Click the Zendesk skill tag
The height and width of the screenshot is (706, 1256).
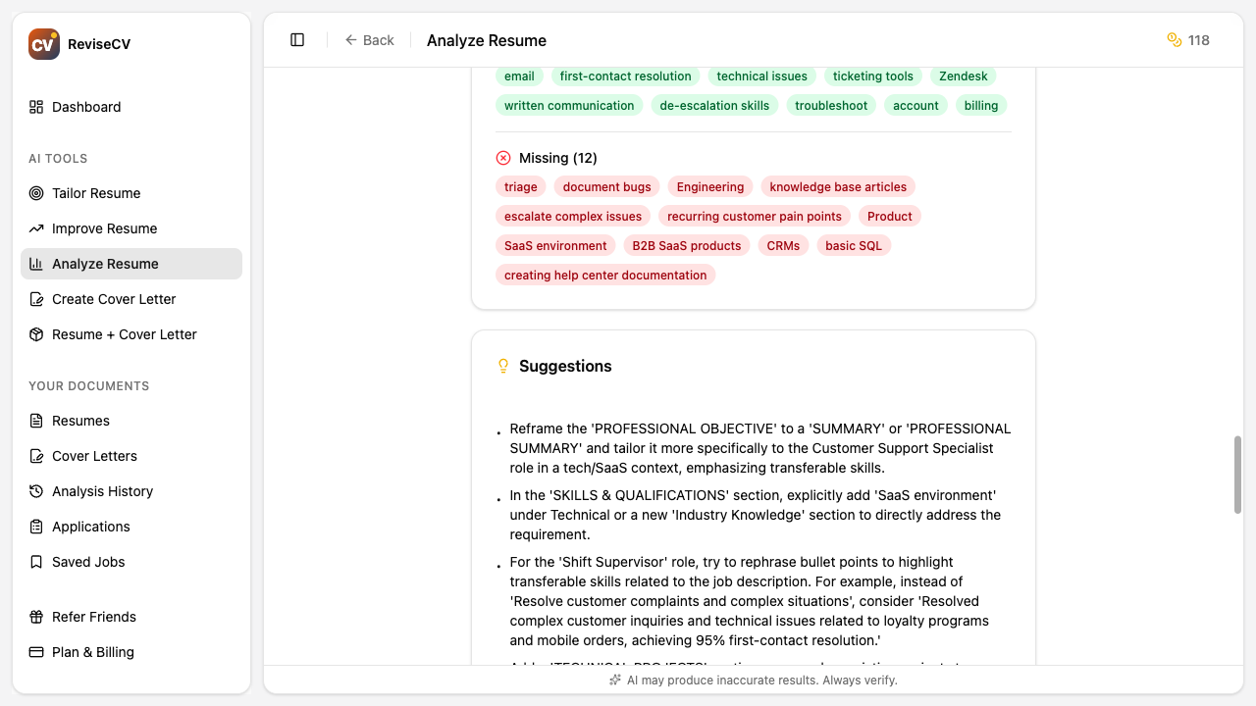[x=963, y=76]
